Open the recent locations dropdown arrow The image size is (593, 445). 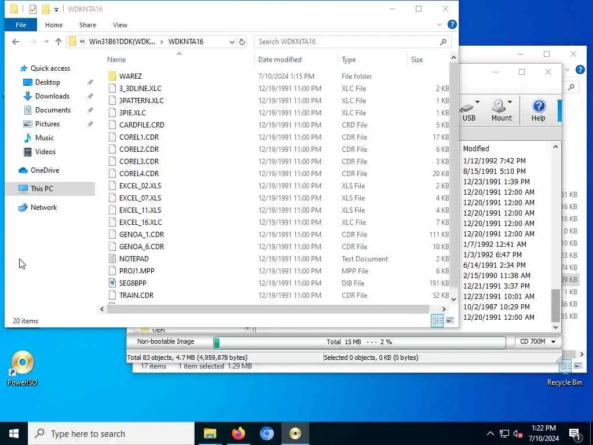46,42
